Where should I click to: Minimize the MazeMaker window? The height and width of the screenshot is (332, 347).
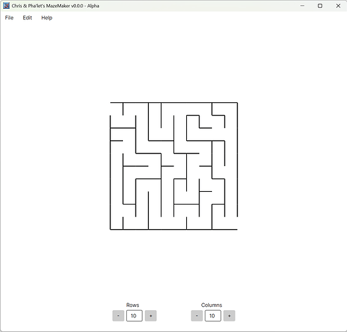[302, 6]
